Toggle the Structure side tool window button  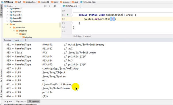pos(1,76)
